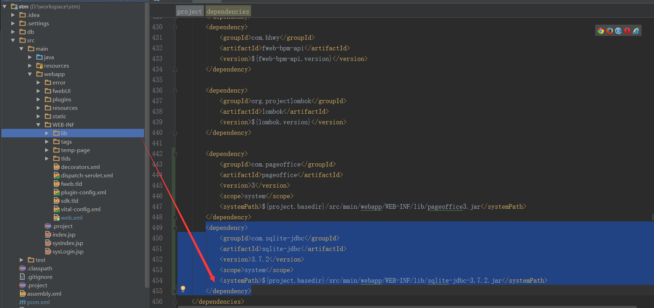Open in Internet Explorer browser icon

pyautogui.click(x=636, y=31)
